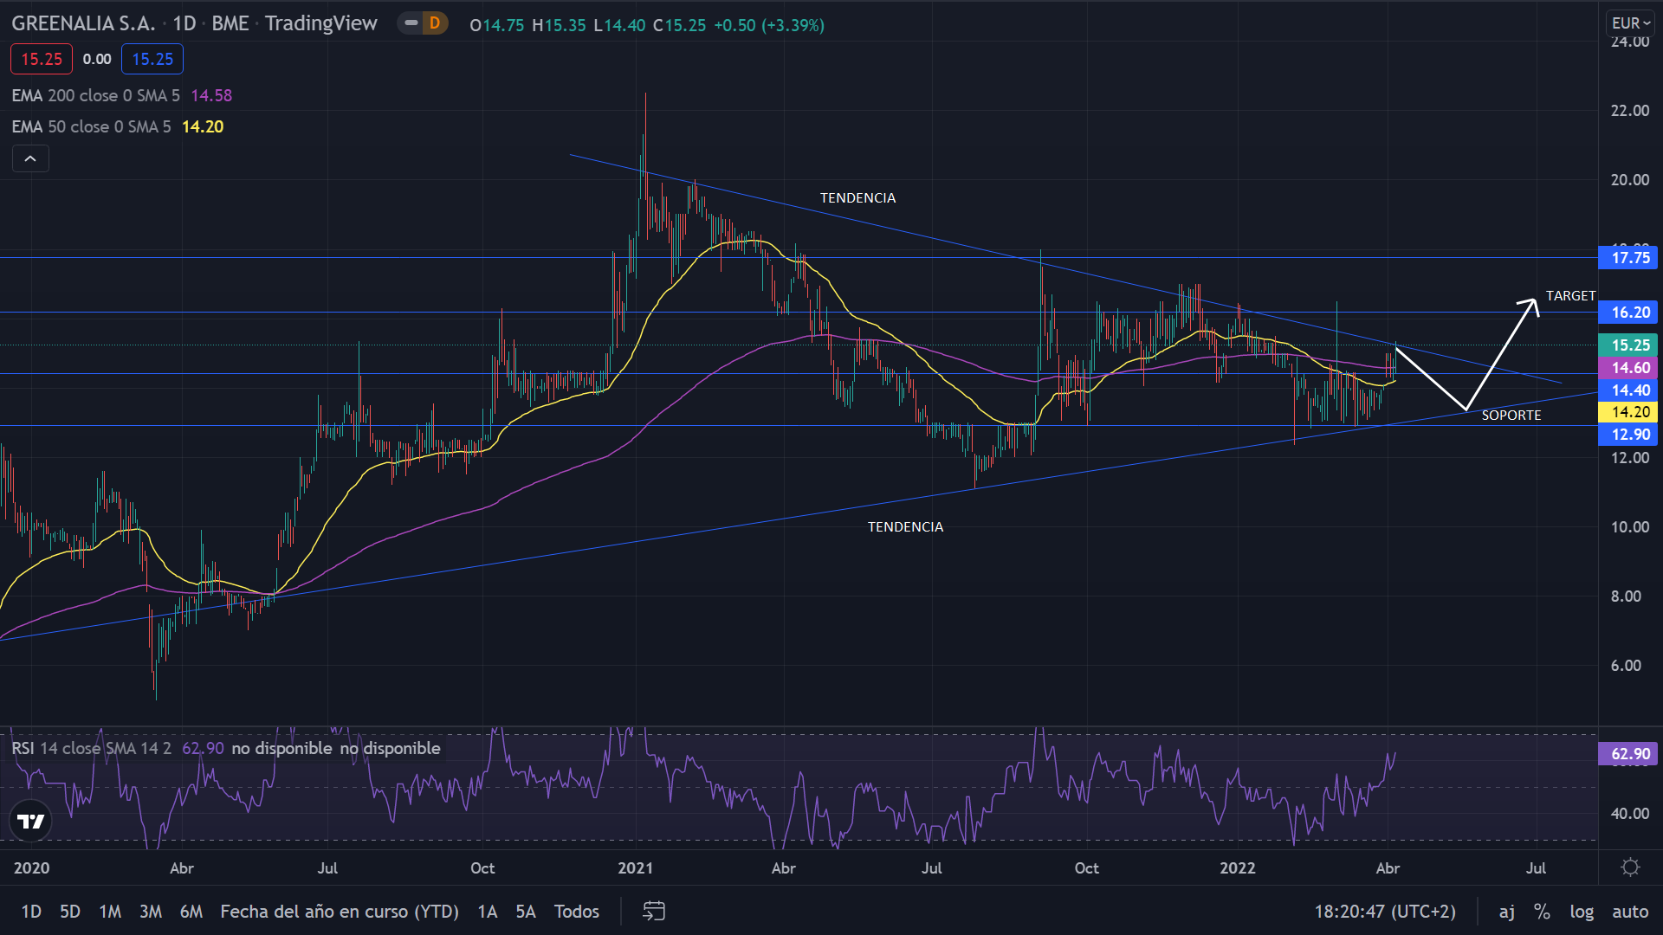
Task: Click the Todos range button
Action: (577, 911)
